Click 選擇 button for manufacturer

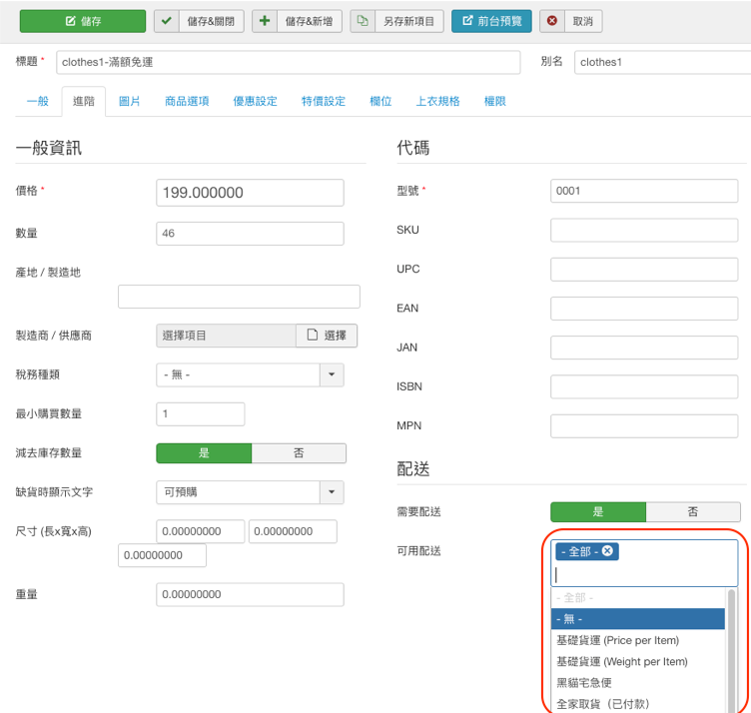pyautogui.click(x=327, y=336)
